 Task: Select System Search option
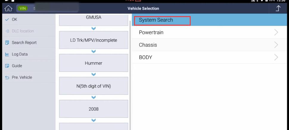pyautogui.click(x=210, y=20)
